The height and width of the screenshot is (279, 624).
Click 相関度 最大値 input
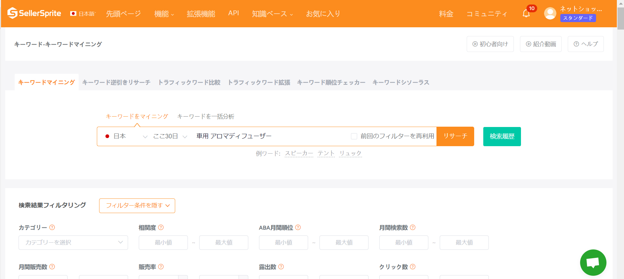coord(224,243)
